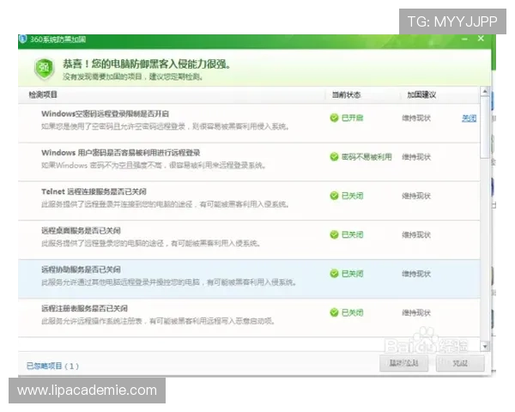
Task: Open the 已忽略项目(1) link
Action: pyautogui.click(x=52, y=366)
